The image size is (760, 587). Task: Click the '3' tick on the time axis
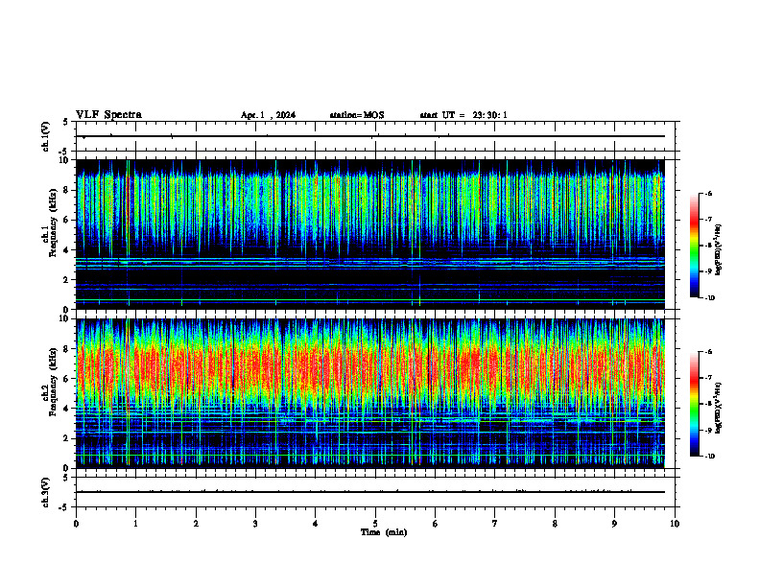[x=255, y=524]
